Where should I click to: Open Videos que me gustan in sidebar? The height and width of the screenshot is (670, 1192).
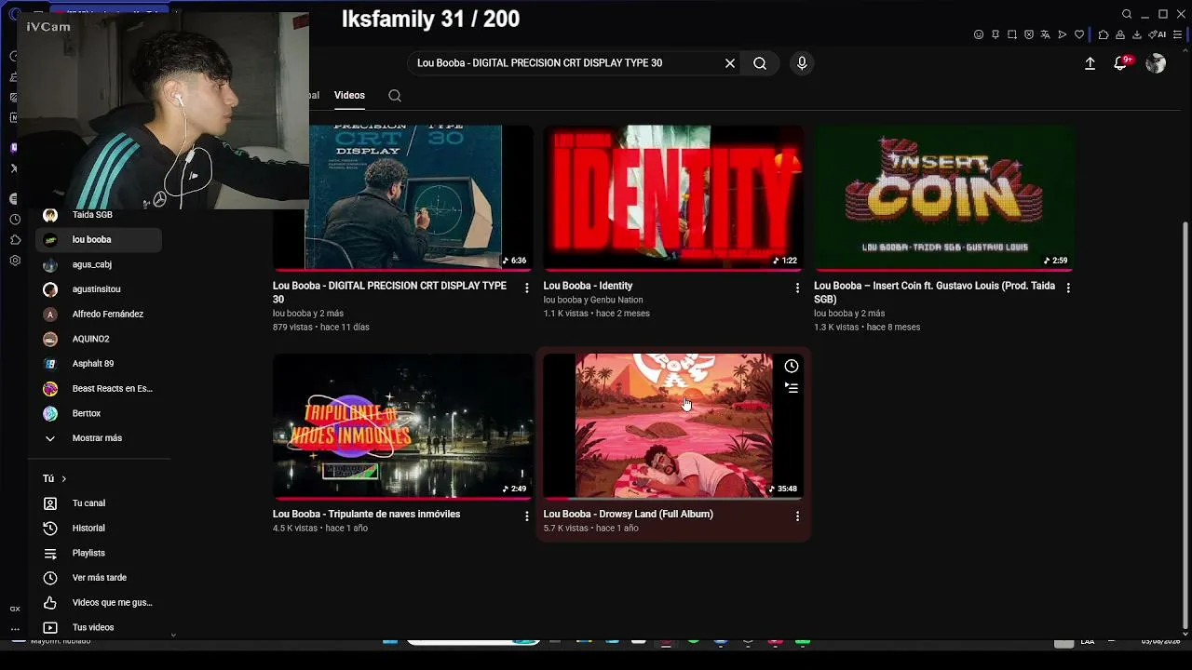click(x=99, y=603)
